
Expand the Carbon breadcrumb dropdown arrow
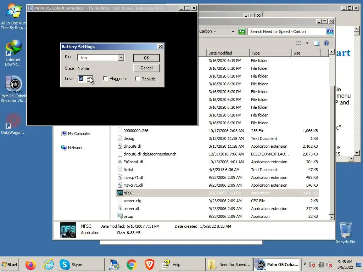coord(215,31)
